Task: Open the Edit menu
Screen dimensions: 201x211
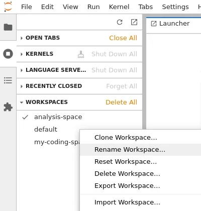Action: [47, 7]
